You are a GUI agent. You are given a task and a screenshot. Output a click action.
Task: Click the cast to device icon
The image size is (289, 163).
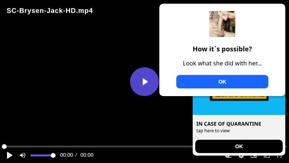pyautogui.click(x=266, y=157)
